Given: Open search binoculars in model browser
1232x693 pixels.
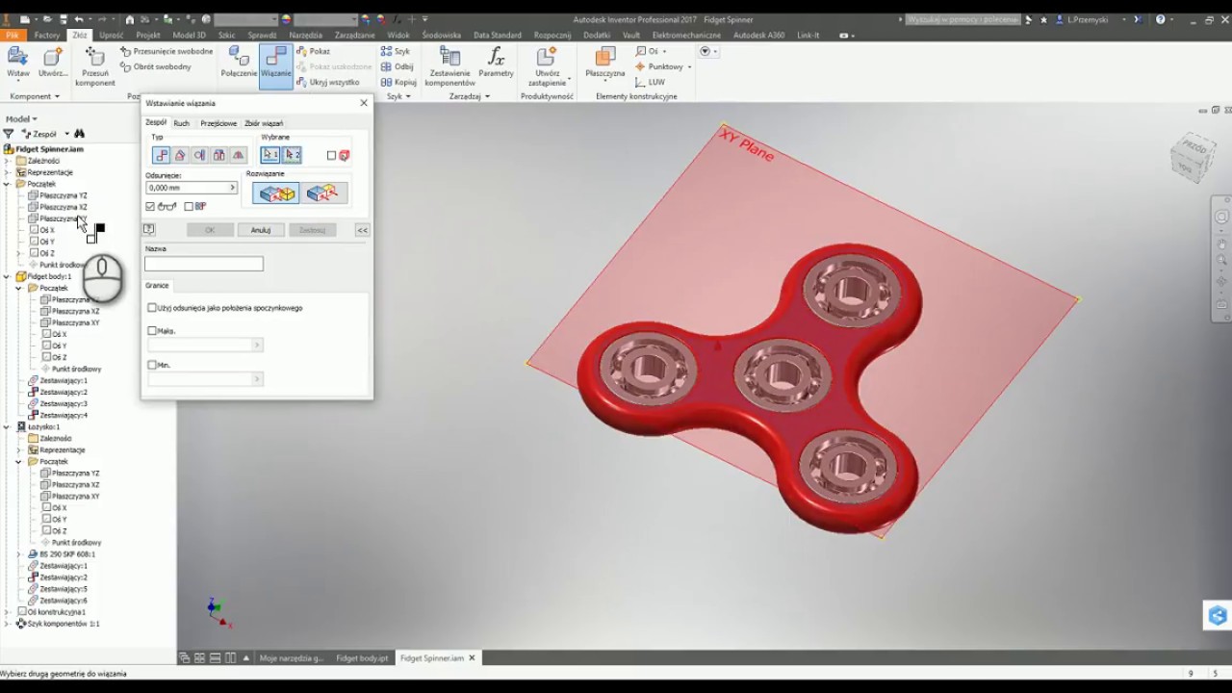Looking at the screenshot, I should [80, 134].
